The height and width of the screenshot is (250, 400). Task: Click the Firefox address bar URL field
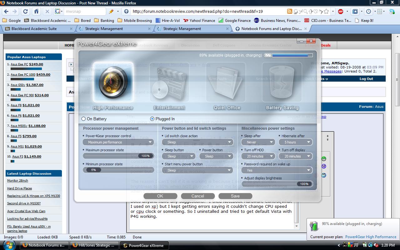tap(208, 11)
